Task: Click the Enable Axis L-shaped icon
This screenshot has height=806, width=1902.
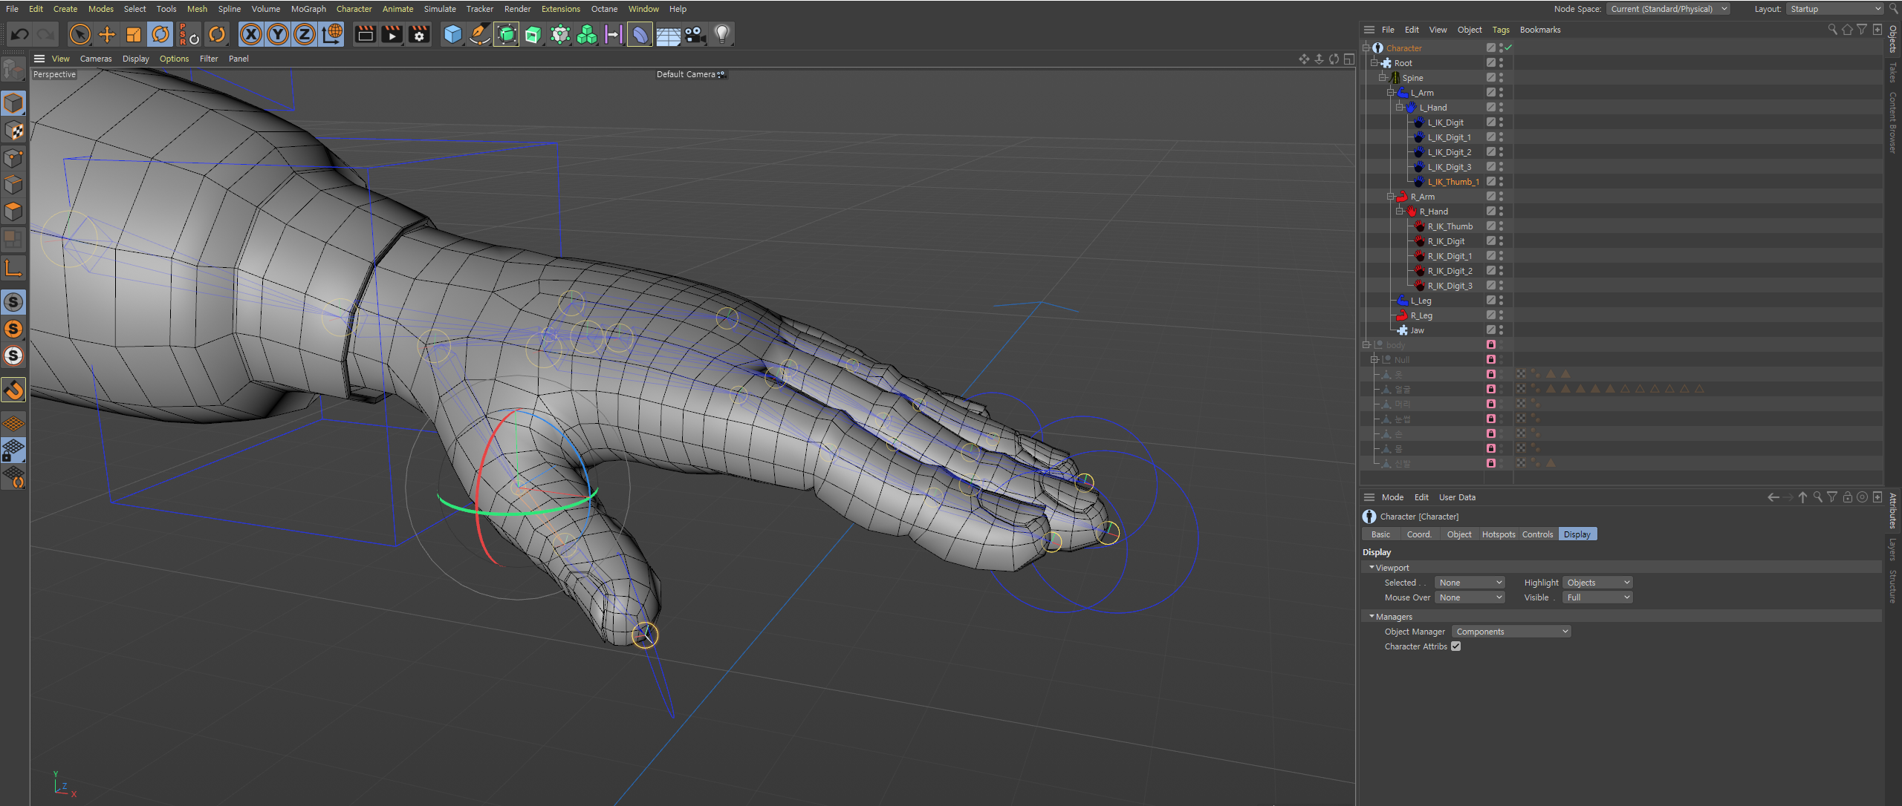Action: pyautogui.click(x=13, y=268)
